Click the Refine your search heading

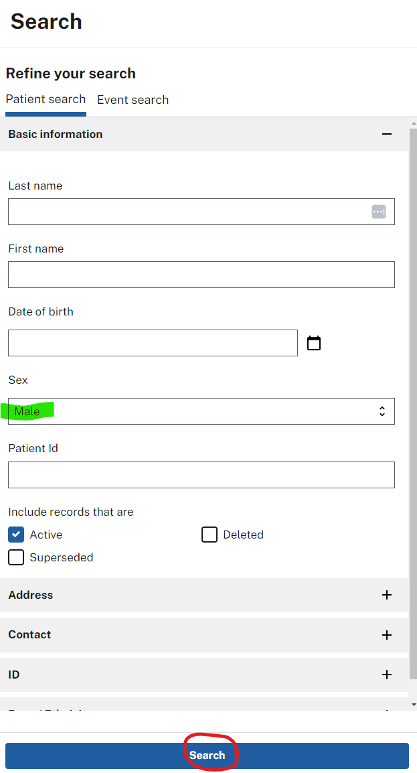click(70, 74)
